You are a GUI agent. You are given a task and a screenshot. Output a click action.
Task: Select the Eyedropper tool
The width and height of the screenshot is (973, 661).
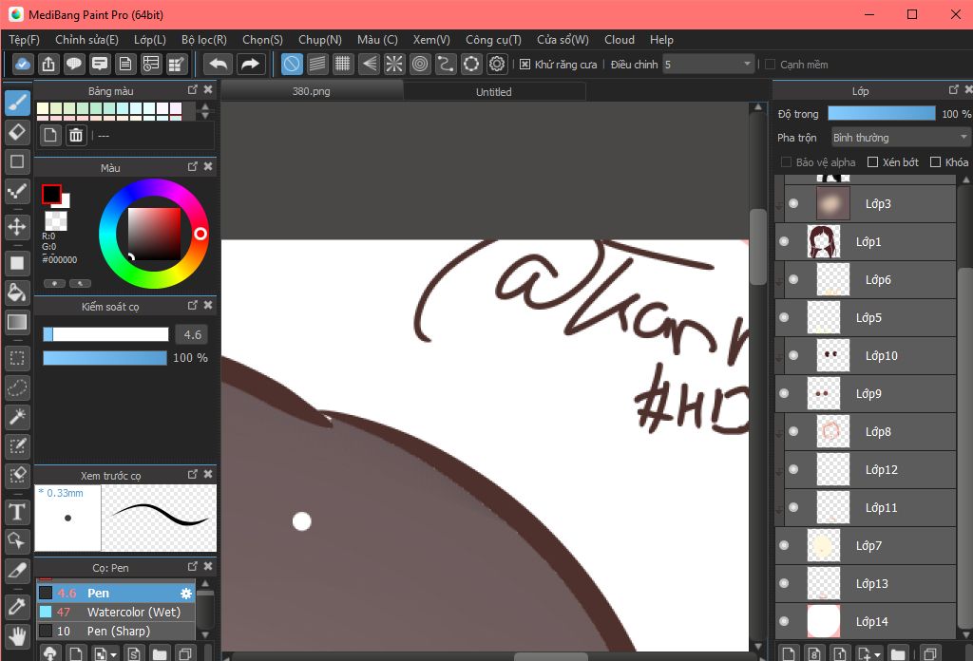click(17, 607)
